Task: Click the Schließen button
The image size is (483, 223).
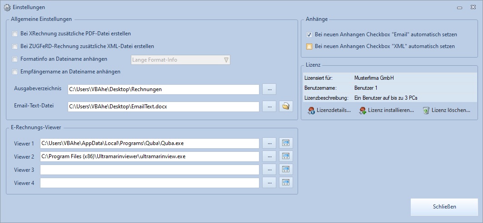Action: click(444, 207)
